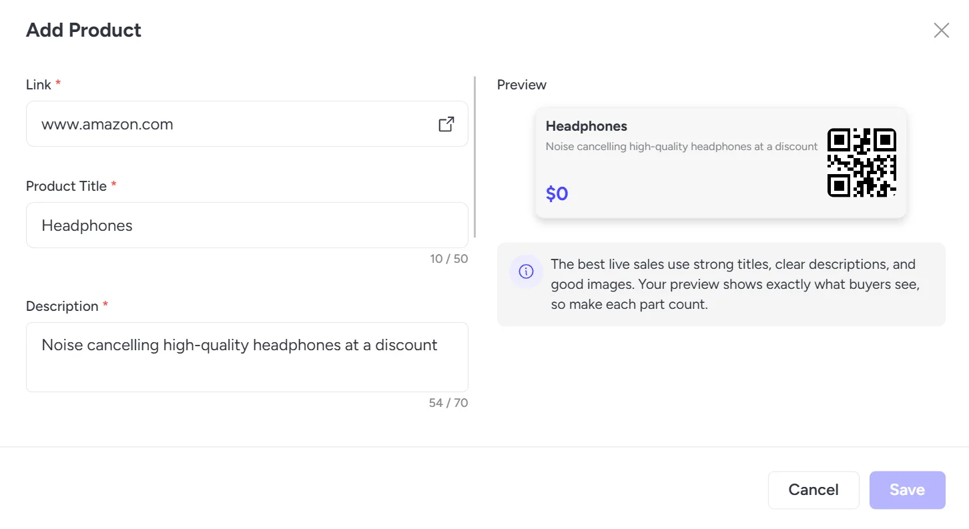Click the form's vertical scrollbar
Viewport: 969px width, 529px height.
point(474,157)
